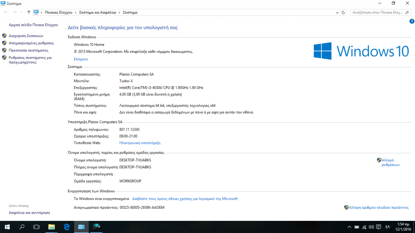Select the WORKGROUP value

[x=130, y=181]
